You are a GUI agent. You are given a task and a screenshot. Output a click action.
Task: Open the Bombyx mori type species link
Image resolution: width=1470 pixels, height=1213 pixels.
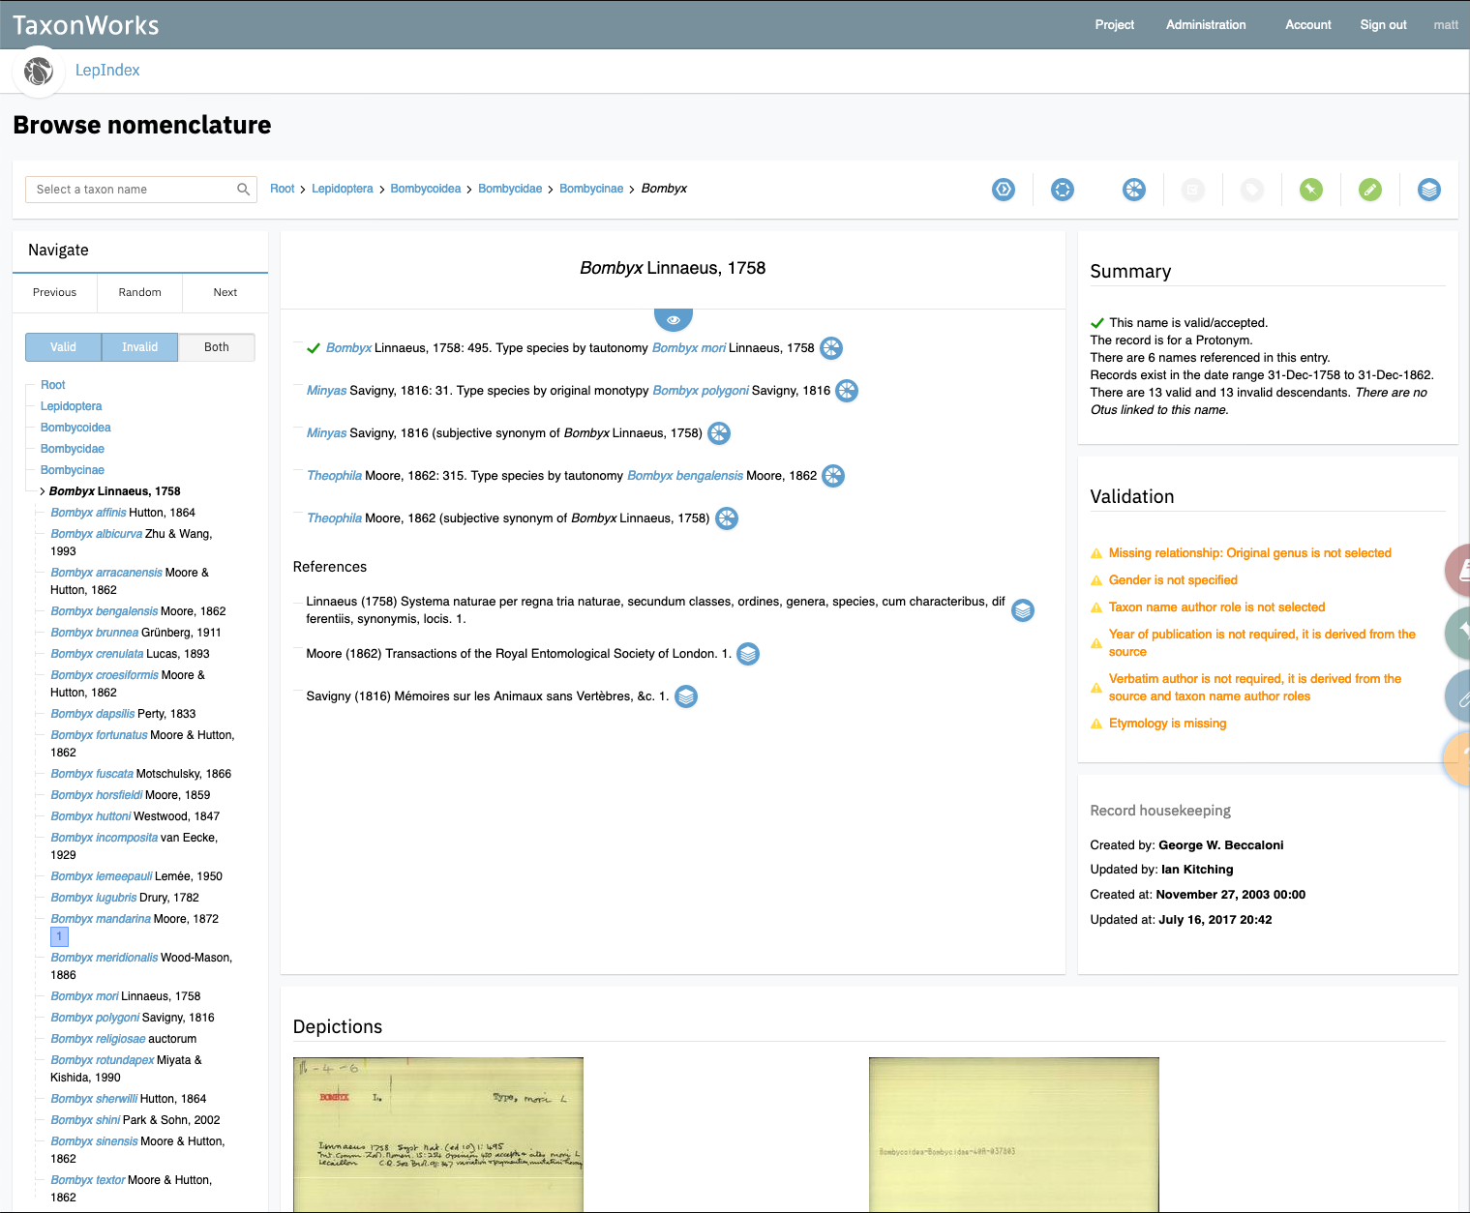click(x=689, y=348)
